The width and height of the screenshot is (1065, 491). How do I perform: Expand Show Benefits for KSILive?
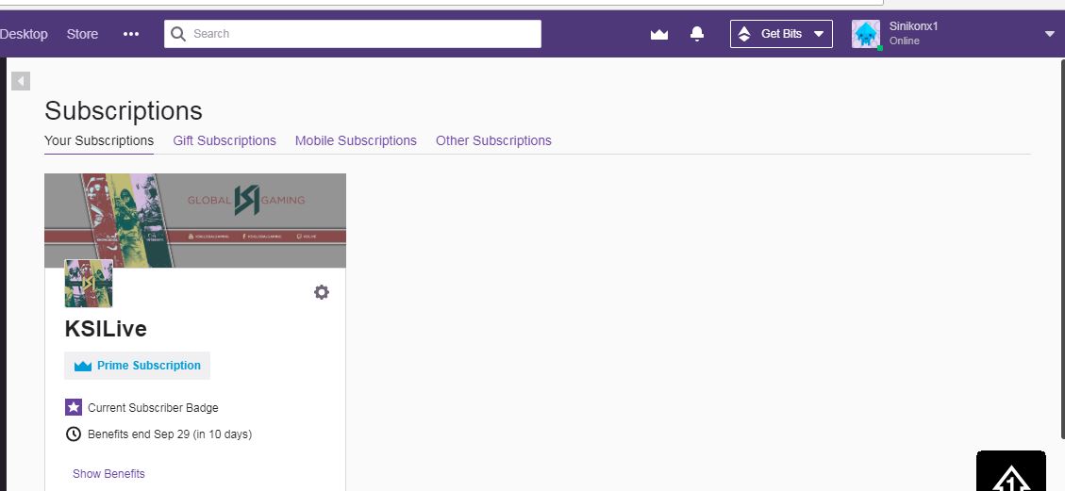tap(108, 474)
